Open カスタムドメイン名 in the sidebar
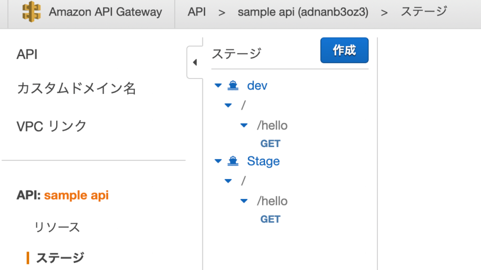The width and height of the screenshot is (481, 270). (x=76, y=89)
